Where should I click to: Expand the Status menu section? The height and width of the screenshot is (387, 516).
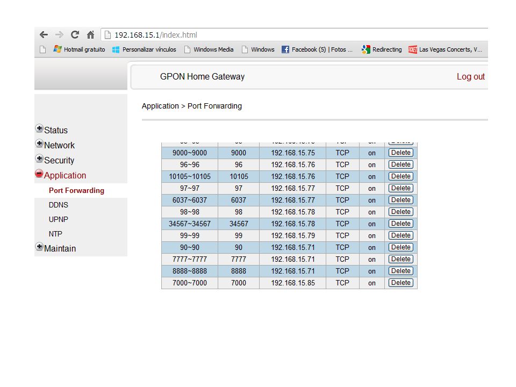39,128
